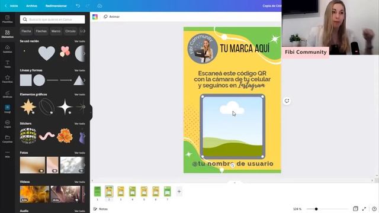Open the star Favoritos sidebar tab
Screen dimensions: 379x213
pyautogui.click(x=8, y=79)
